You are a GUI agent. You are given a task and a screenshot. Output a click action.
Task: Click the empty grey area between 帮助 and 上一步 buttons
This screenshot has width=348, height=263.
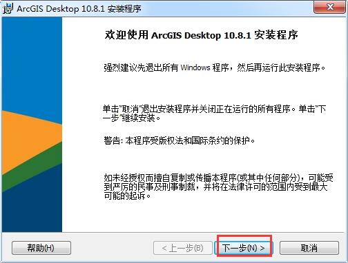coord(112,248)
